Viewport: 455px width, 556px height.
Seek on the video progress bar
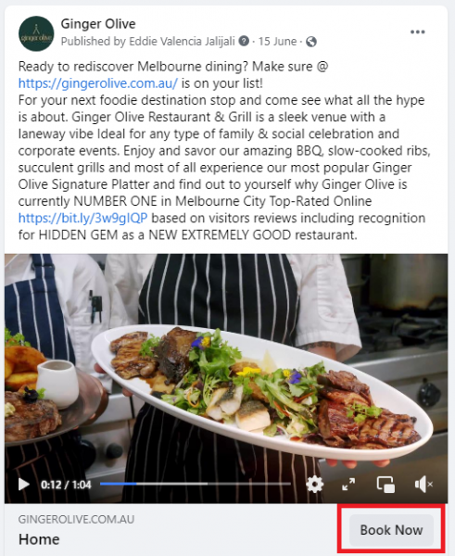(x=195, y=484)
